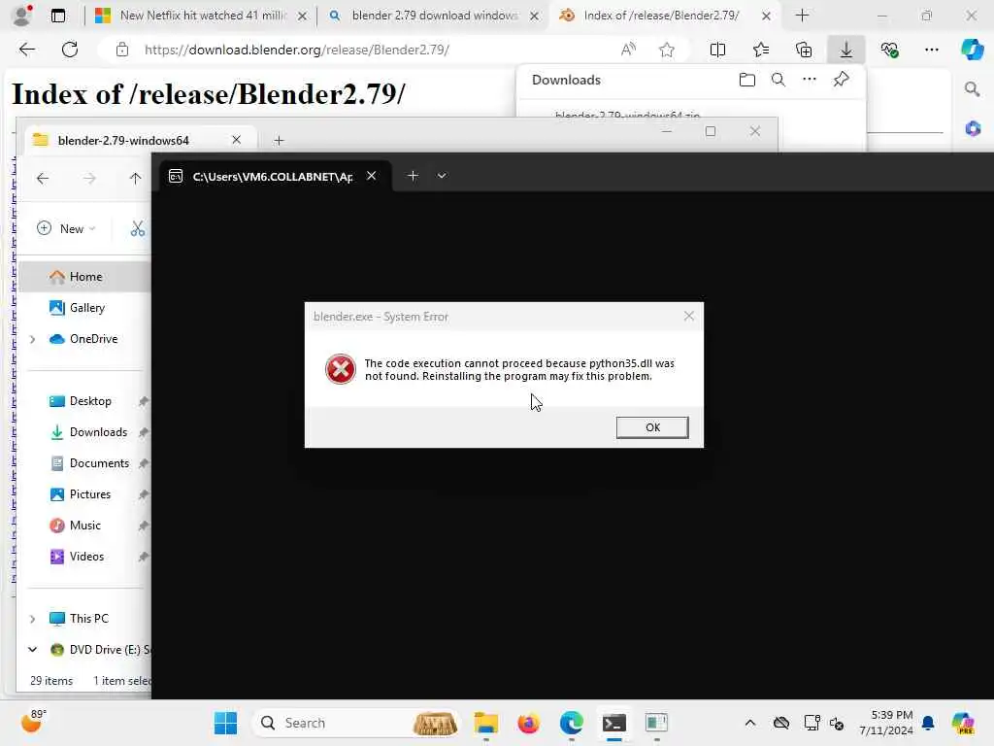Open a new terminal tab
The width and height of the screenshot is (994, 746).
413,176
